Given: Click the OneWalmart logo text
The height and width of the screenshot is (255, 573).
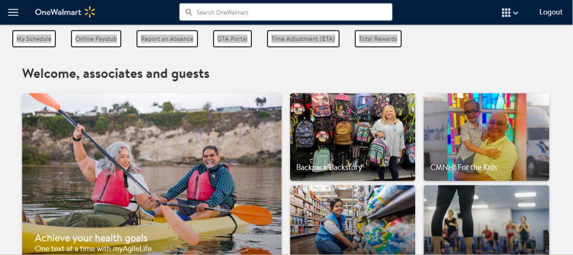Looking at the screenshot, I should (x=58, y=12).
